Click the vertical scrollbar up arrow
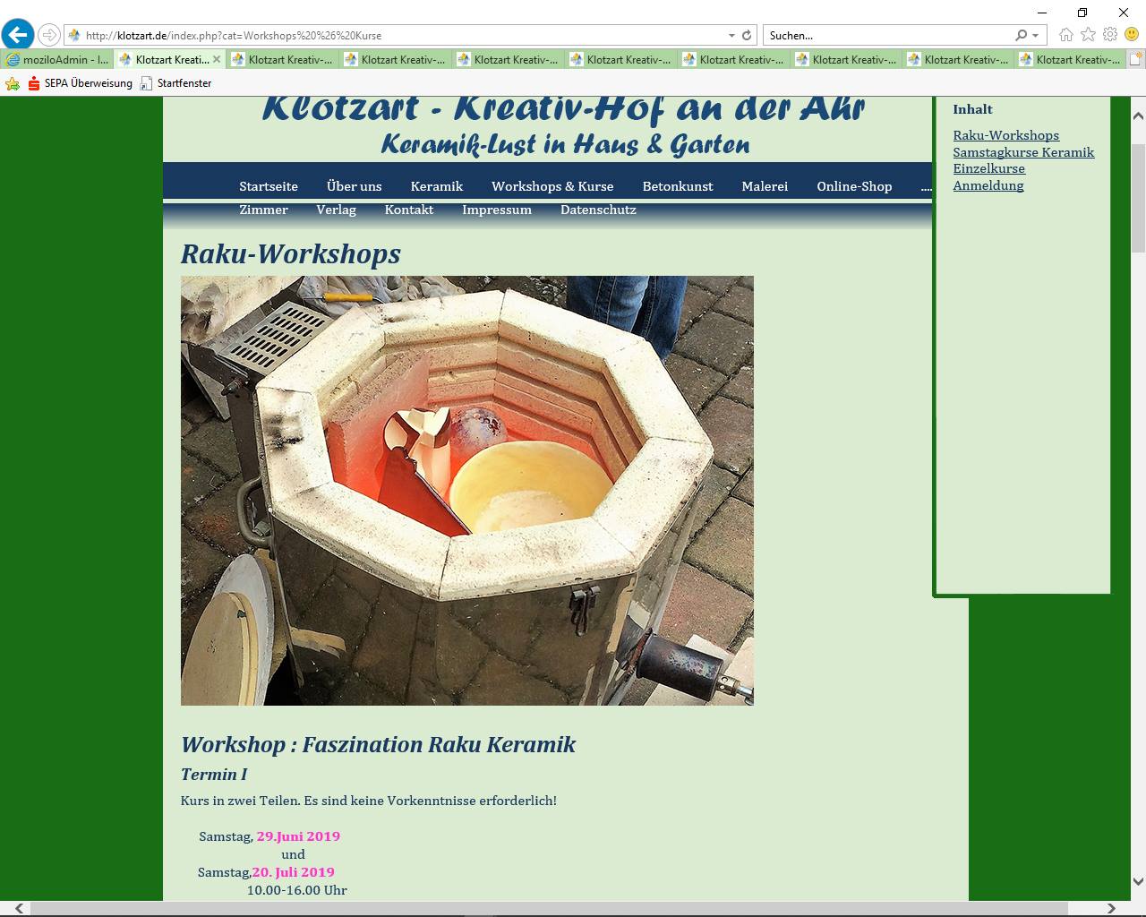1146x917 pixels. pyautogui.click(x=1138, y=116)
